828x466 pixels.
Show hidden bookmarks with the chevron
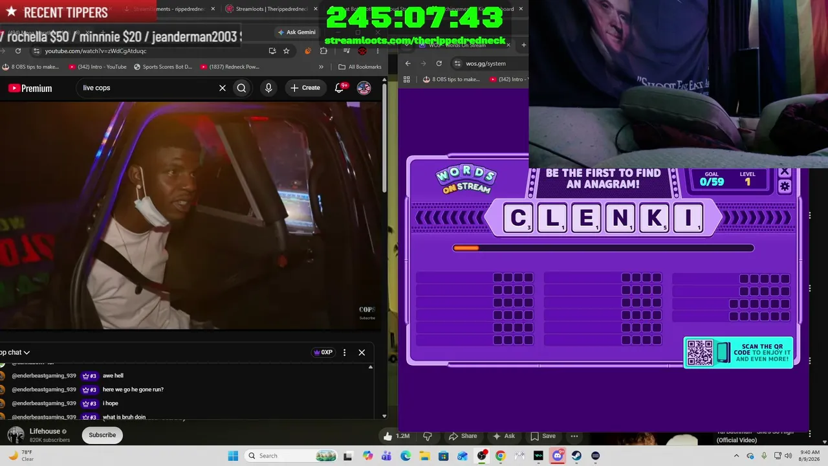click(x=321, y=67)
